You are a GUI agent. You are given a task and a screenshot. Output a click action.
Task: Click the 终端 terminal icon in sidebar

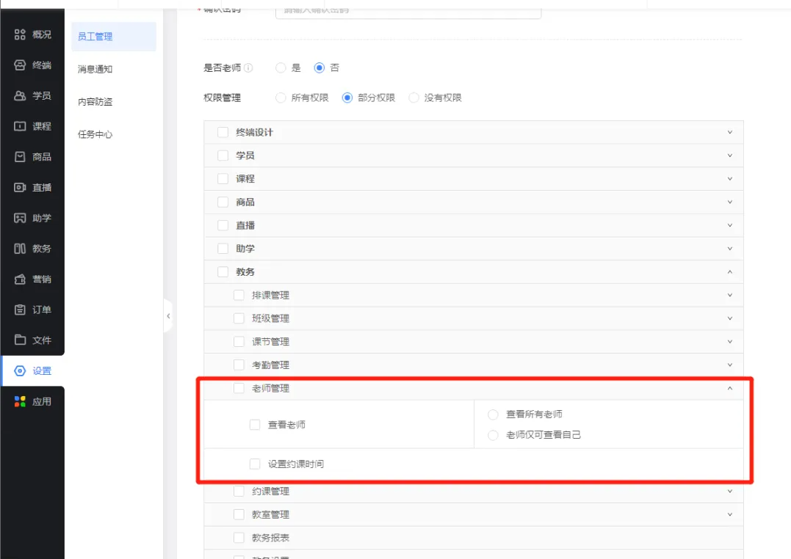pyautogui.click(x=20, y=65)
